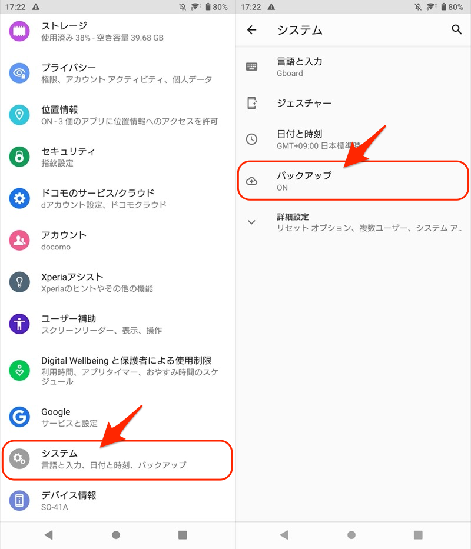Screen dimensions: 471x549
Task: Tap the Location (位置情報) pin icon
Action: (x=19, y=115)
